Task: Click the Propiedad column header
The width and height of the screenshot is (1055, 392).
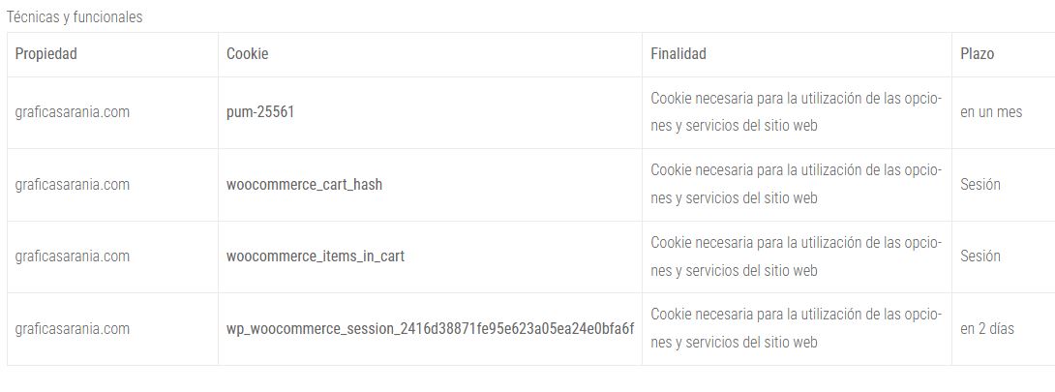Action: 46,54
